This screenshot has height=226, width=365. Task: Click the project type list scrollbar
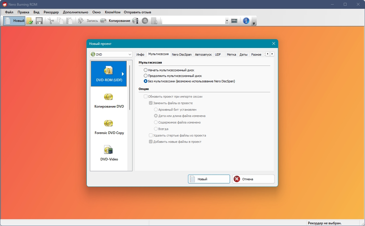pyautogui.click(x=130, y=87)
